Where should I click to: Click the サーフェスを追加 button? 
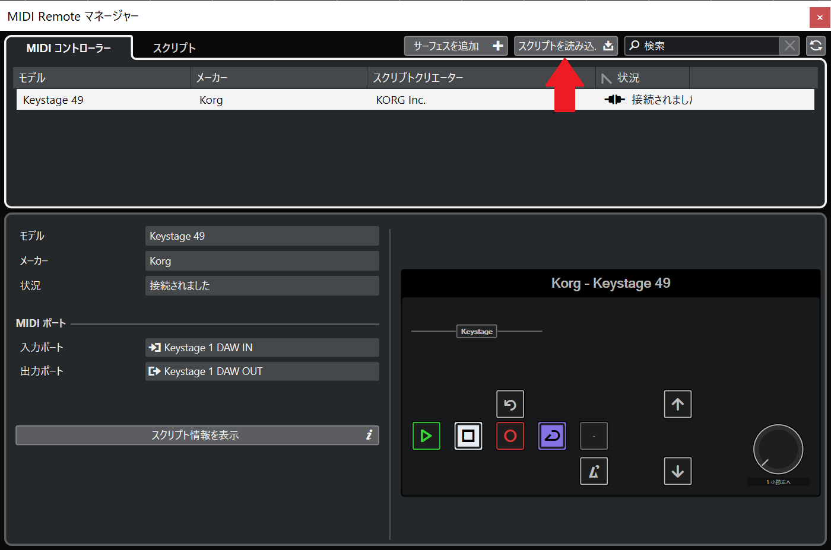click(456, 46)
